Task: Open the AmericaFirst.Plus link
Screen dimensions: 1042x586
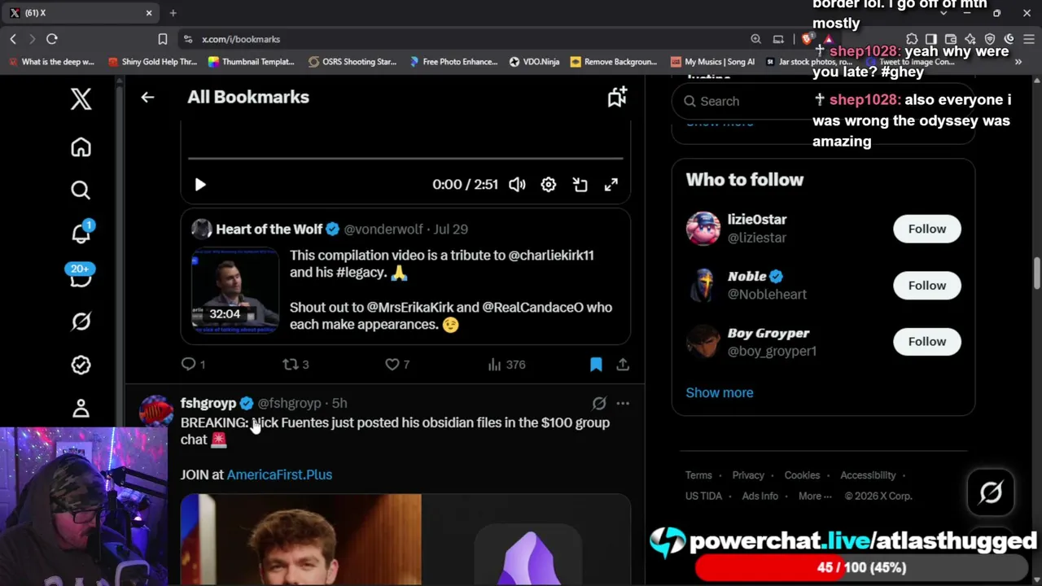Action: pos(279,474)
